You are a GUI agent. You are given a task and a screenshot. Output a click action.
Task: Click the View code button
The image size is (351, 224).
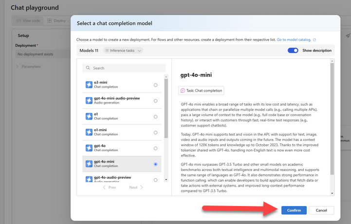(x=28, y=20)
